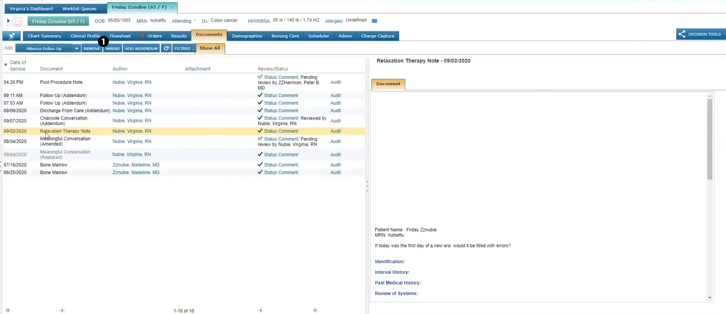The width and height of the screenshot is (726, 314).
Task: Expand patient banner with the arrow
Action: pos(8,21)
